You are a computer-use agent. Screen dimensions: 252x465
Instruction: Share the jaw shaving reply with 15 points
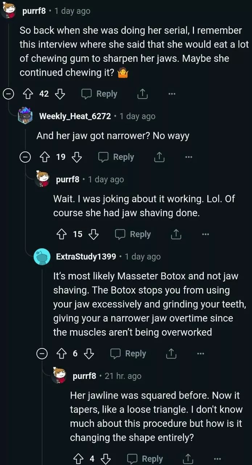pos(176,234)
